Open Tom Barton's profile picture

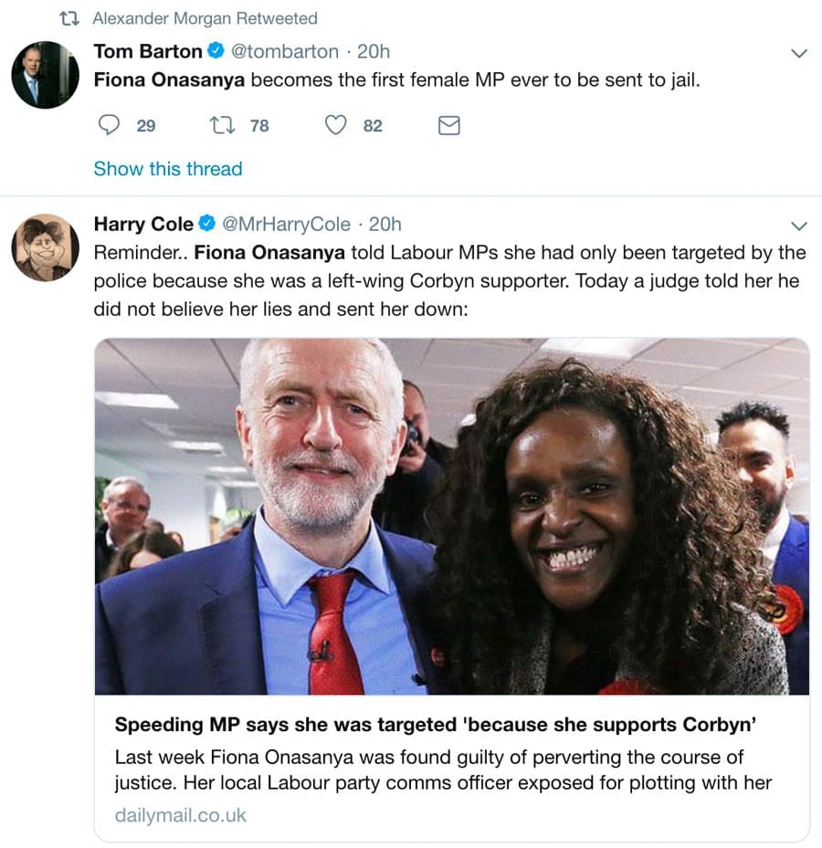coord(46,75)
